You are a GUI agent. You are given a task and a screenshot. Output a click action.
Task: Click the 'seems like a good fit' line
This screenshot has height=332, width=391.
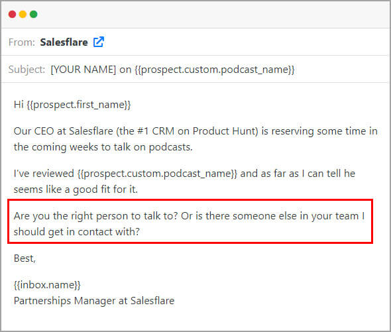pyautogui.click(x=76, y=190)
